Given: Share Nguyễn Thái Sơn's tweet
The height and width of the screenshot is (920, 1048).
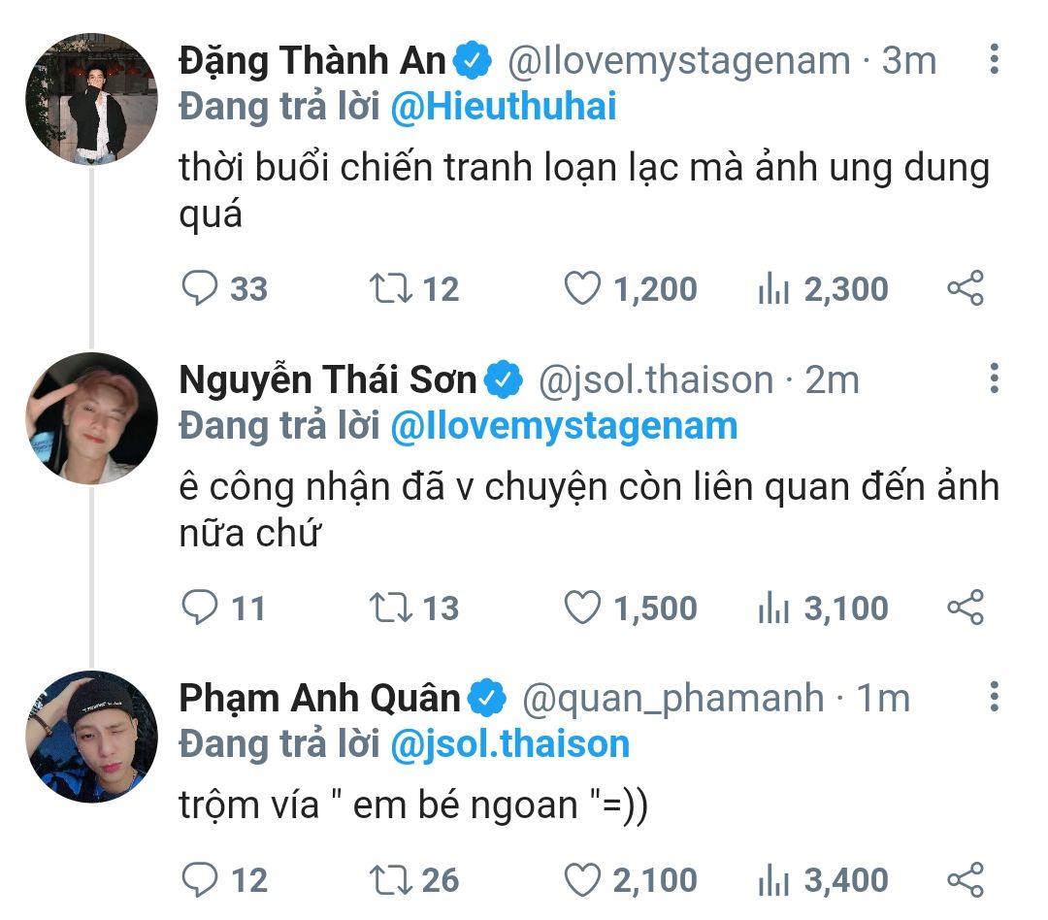Looking at the screenshot, I should [965, 608].
